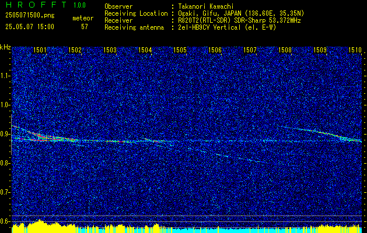Click the 1502 time marker
The width and height of the screenshot is (367, 233).
[75, 50]
